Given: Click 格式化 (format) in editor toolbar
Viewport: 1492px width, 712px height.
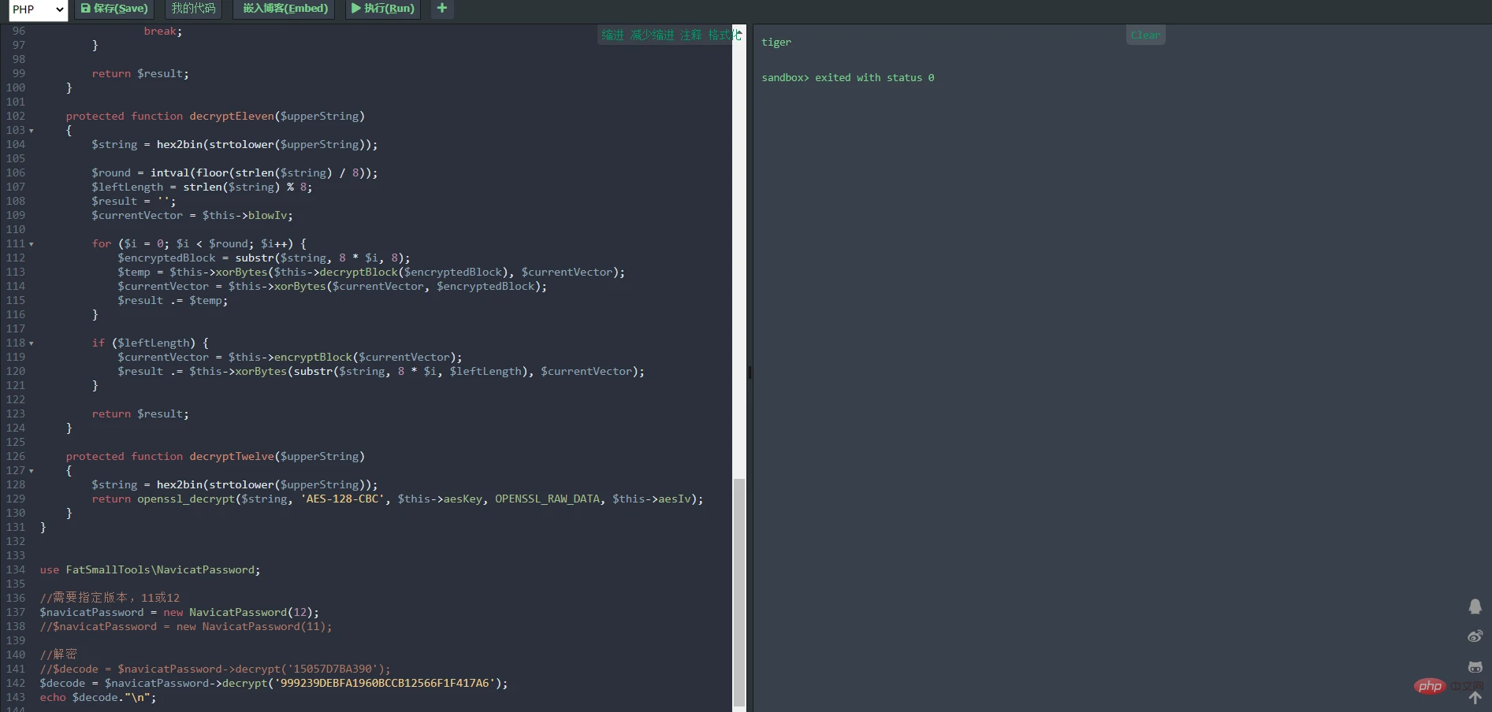Looking at the screenshot, I should pyautogui.click(x=724, y=35).
